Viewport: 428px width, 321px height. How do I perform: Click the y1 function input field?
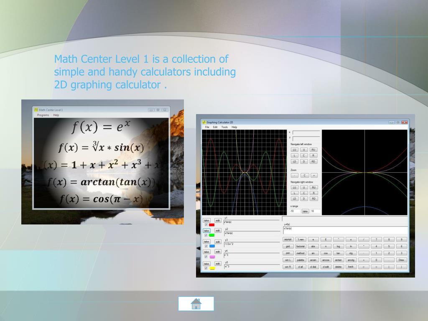(252, 222)
